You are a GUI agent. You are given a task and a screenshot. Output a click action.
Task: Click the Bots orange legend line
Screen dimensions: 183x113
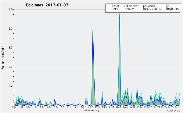tap(108, 9)
